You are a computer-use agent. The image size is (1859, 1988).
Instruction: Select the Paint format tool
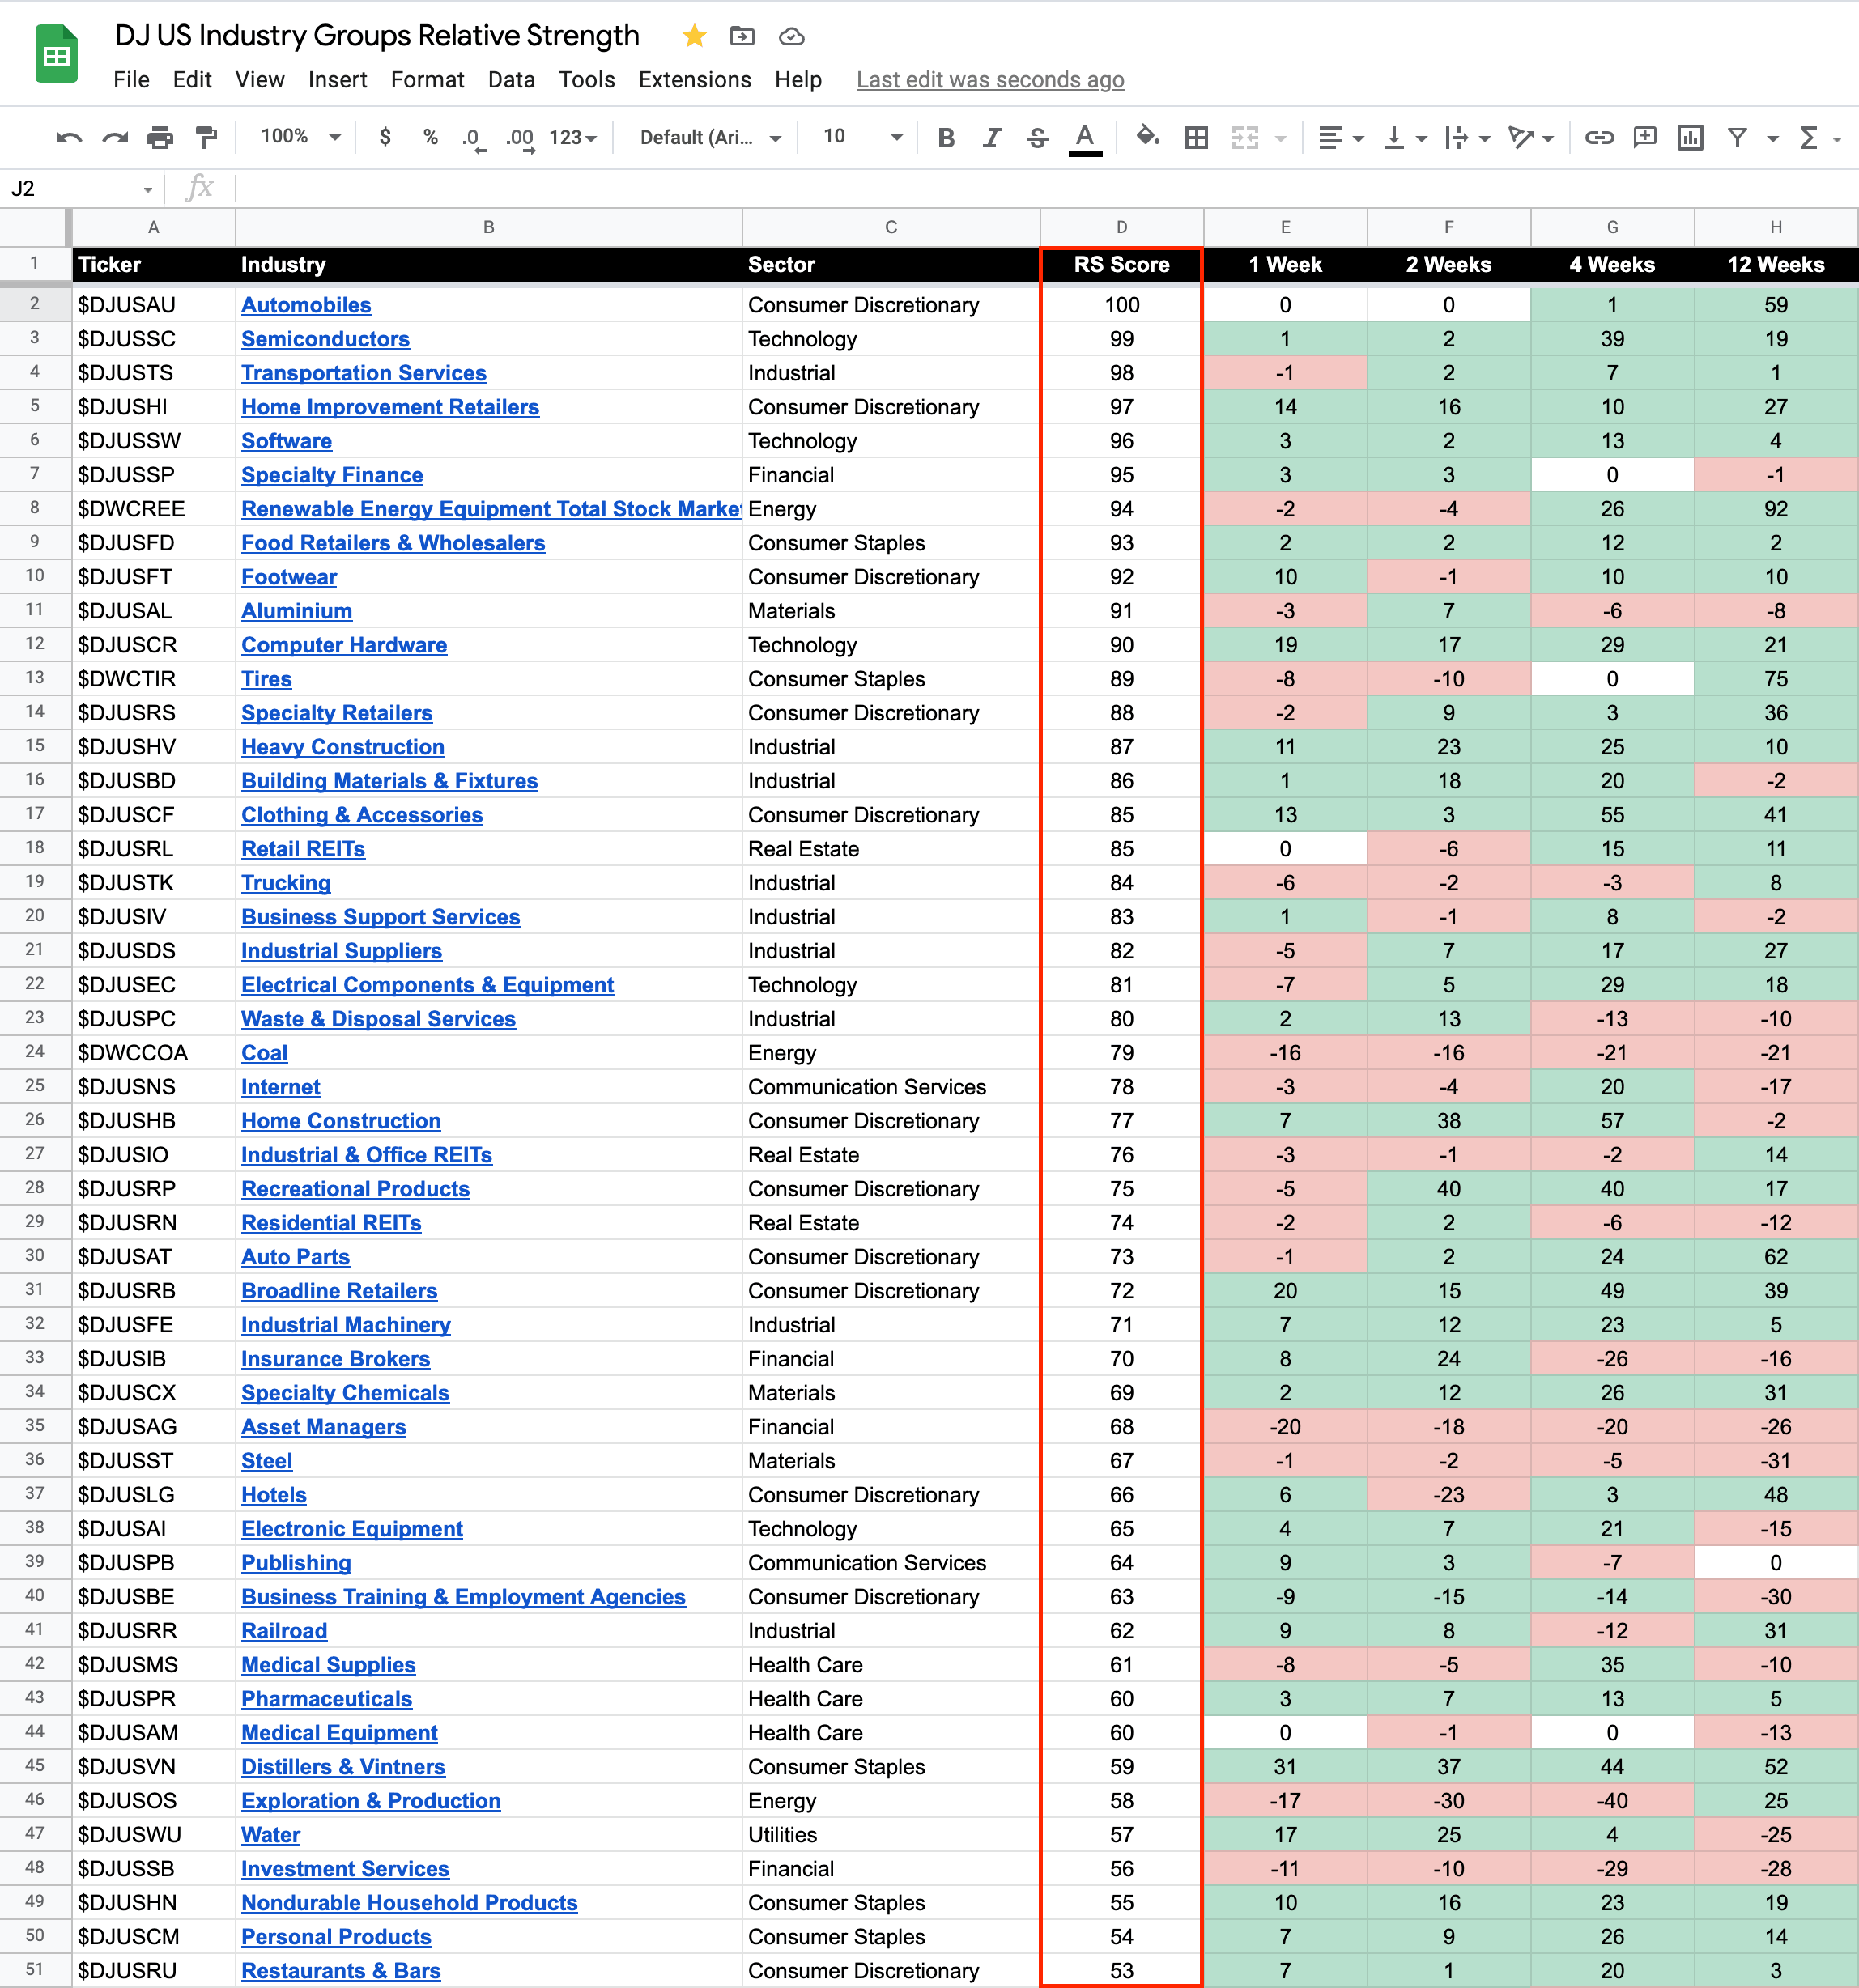pos(206,138)
